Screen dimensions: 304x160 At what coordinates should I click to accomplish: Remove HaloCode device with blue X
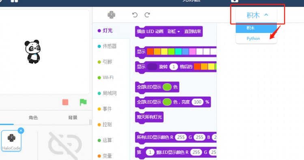[x=21, y=130]
